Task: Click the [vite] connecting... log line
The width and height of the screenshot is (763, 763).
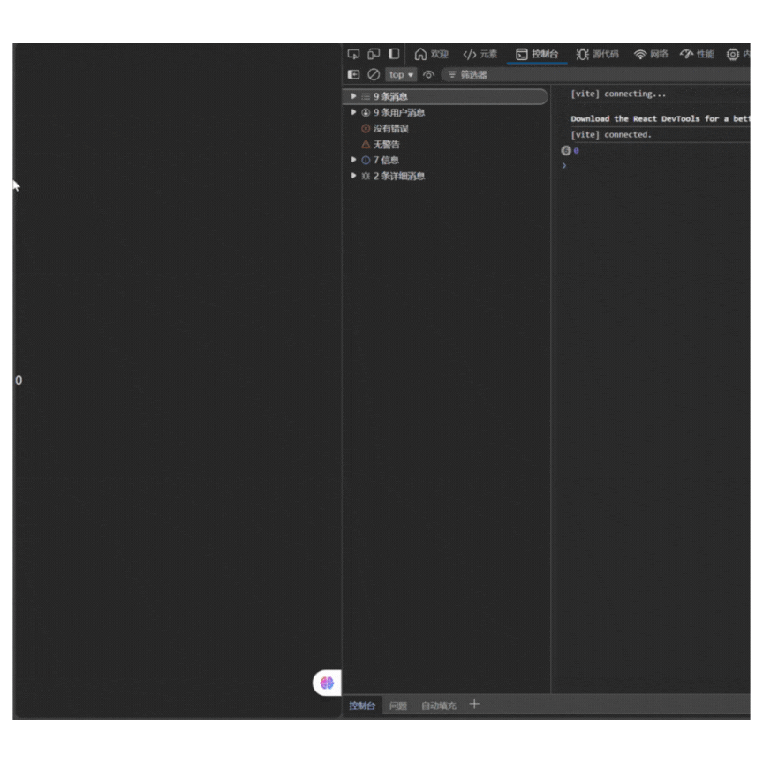Action: pos(618,94)
